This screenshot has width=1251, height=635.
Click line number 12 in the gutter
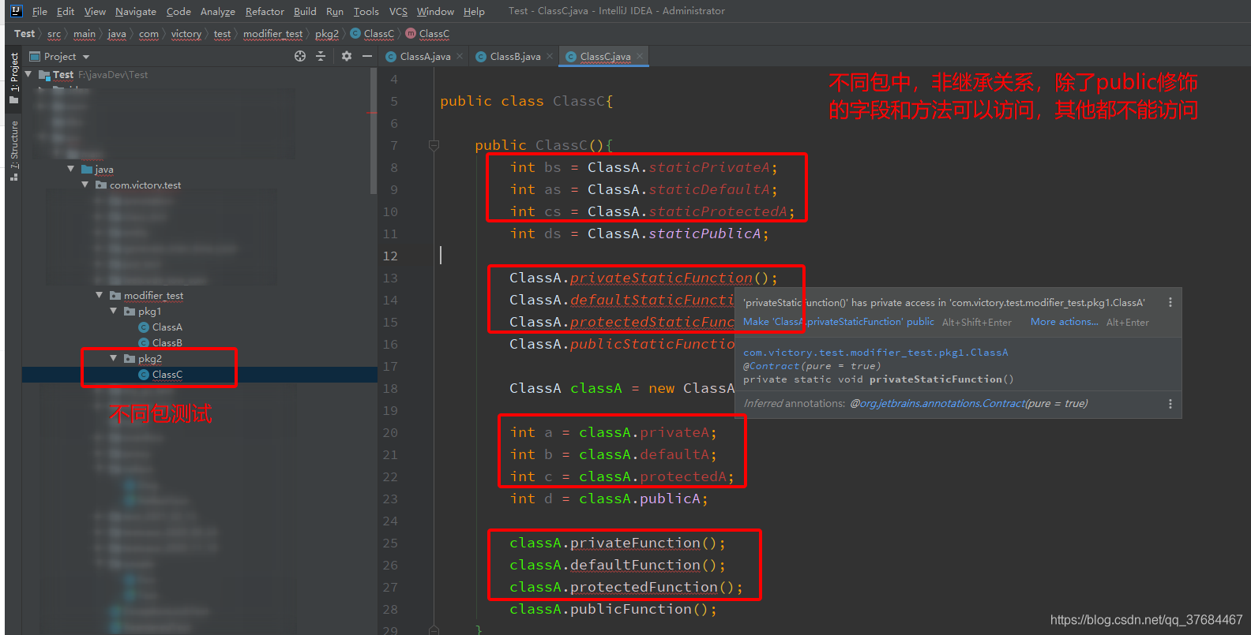390,256
